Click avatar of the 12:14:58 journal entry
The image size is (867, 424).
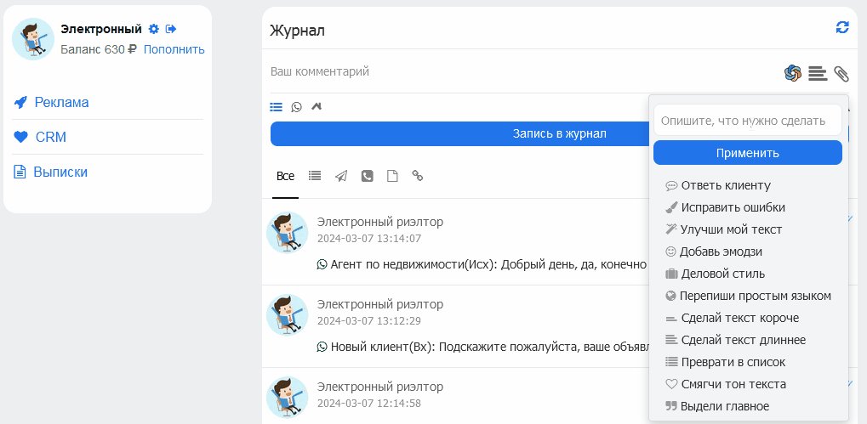point(287,397)
